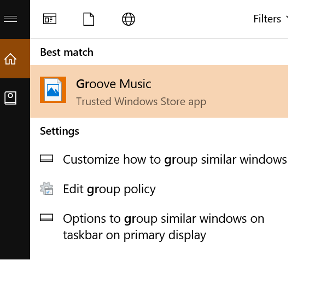Click the Groove Music app icon
This screenshot has height=289, width=315.
tap(53, 90)
